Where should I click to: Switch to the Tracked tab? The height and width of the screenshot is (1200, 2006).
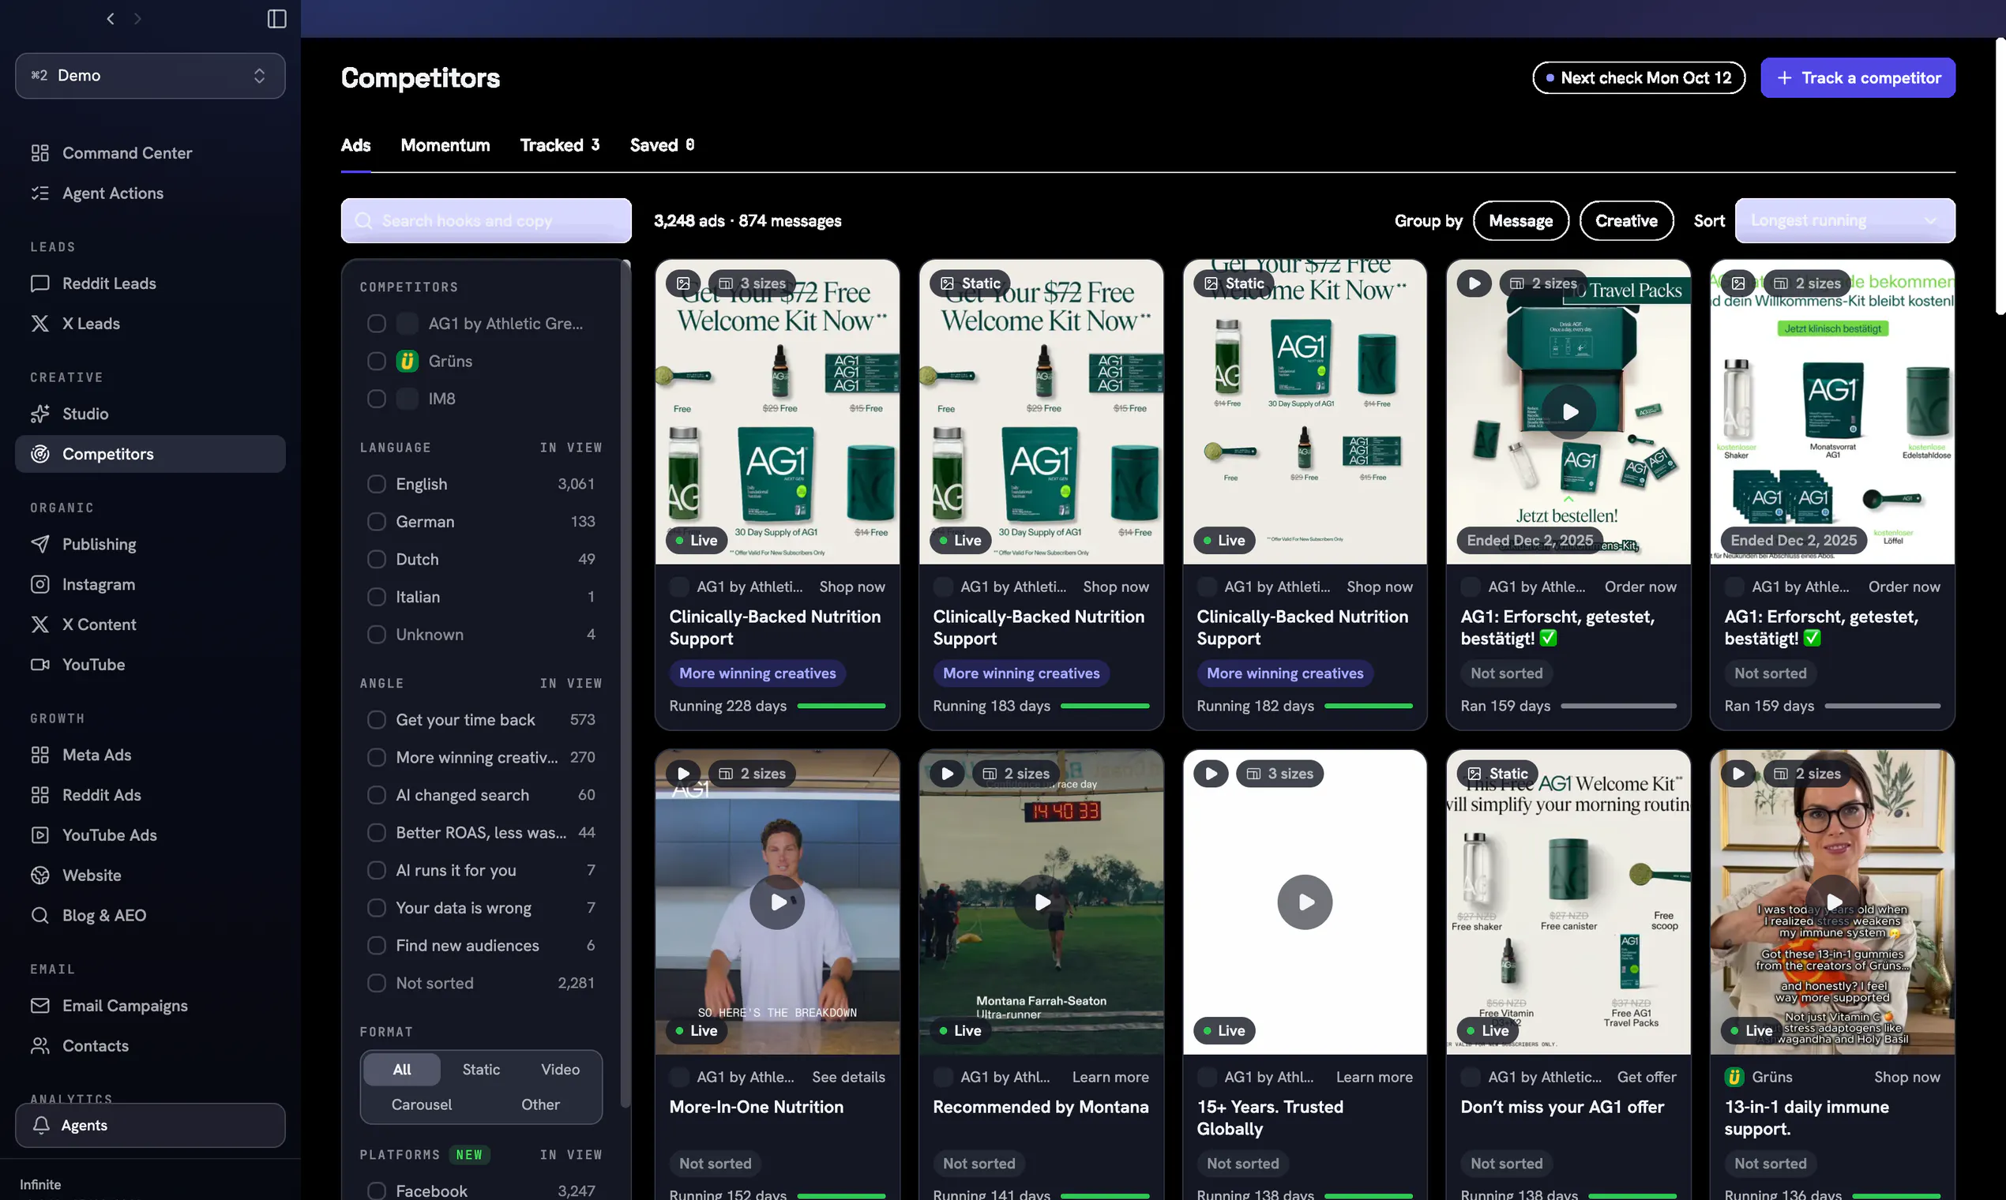(x=560, y=145)
